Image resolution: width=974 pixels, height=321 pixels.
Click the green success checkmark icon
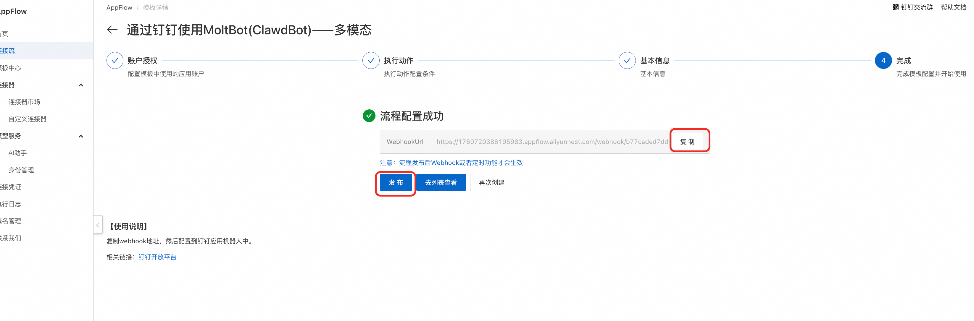[369, 116]
